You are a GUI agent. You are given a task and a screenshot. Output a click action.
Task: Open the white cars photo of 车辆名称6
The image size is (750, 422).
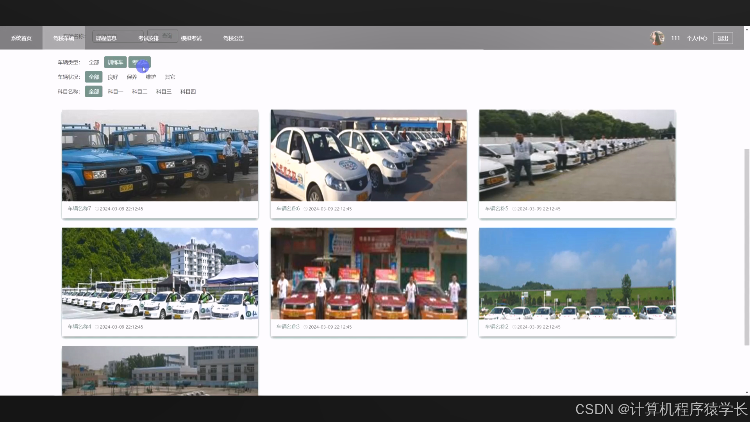click(x=369, y=156)
